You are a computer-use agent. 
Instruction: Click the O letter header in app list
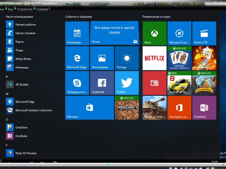pos(7,119)
